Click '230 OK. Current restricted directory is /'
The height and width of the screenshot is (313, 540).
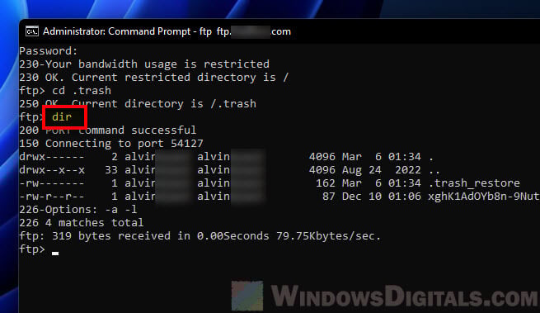coord(154,78)
